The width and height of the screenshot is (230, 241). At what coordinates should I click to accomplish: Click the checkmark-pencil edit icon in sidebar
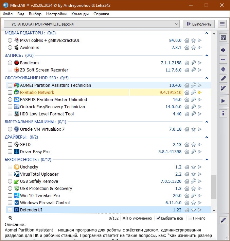pos(223,88)
